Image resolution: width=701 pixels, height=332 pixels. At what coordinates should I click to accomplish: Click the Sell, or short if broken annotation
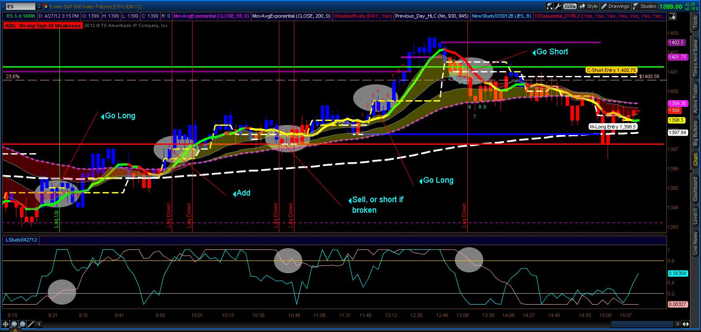(378, 205)
